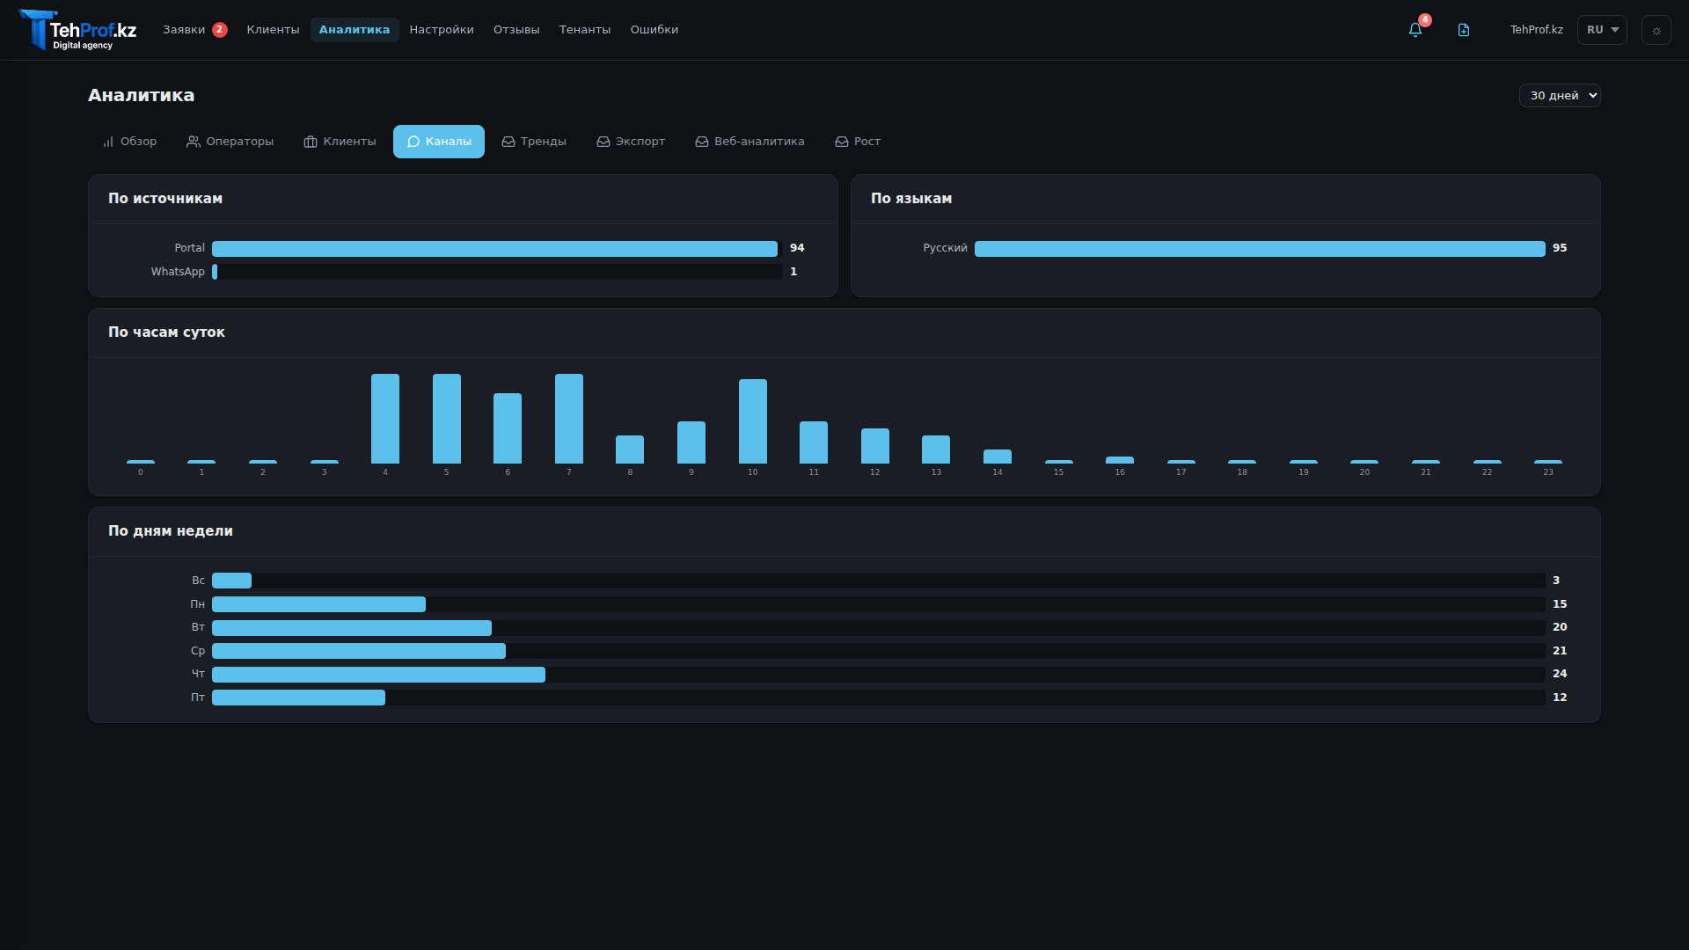The height and width of the screenshot is (950, 1689).
Task: Open the Операторы tab with people icon
Action: coord(230,142)
